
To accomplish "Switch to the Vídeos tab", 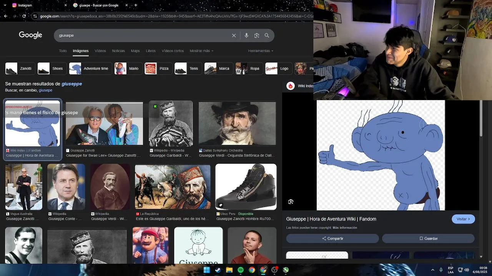I will pyautogui.click(x=100, y=51).
